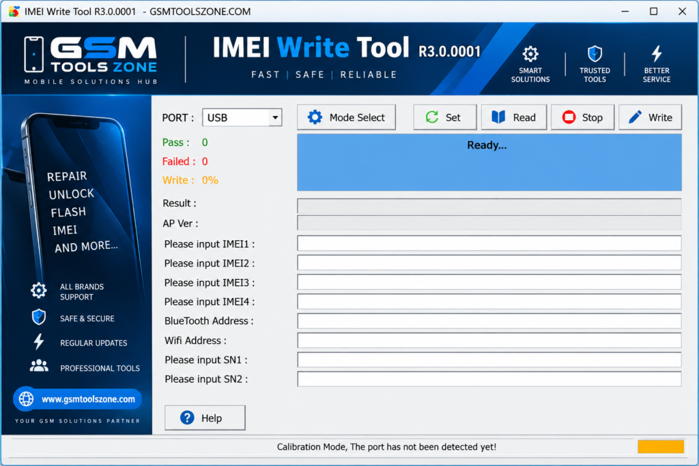Viewport: 699px width, 466px height.
Task: Click the GSM Tools Zone phone logo
Action: pyautogui.click(x=34, y=55)
